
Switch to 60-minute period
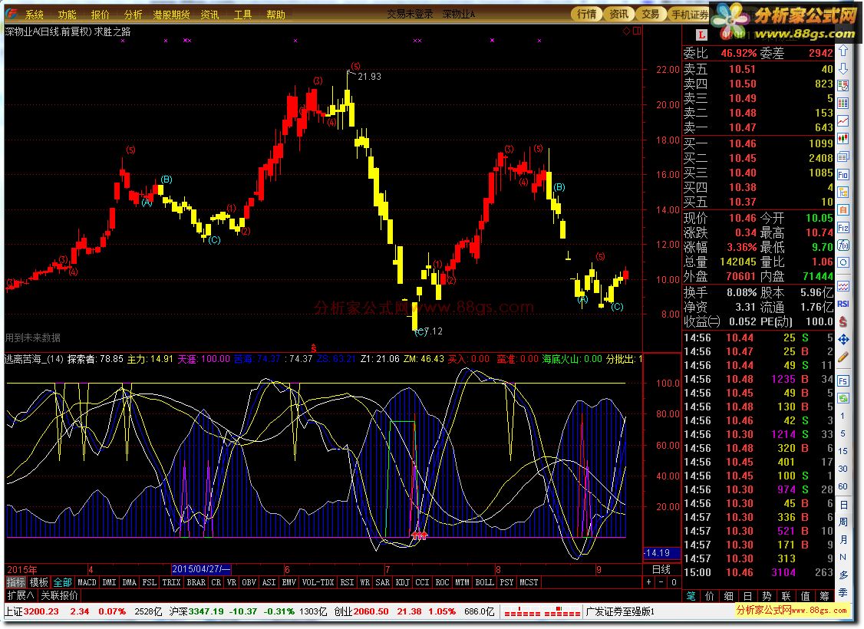point(843,486)
